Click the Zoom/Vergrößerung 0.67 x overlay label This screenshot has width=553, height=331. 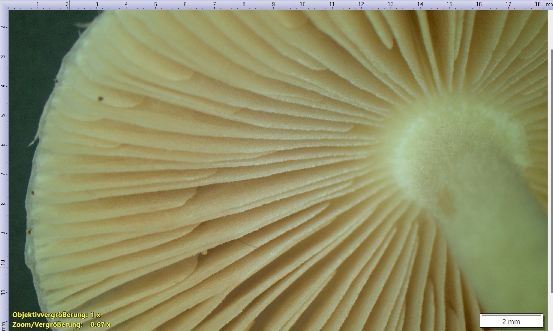tap(61, 324)
